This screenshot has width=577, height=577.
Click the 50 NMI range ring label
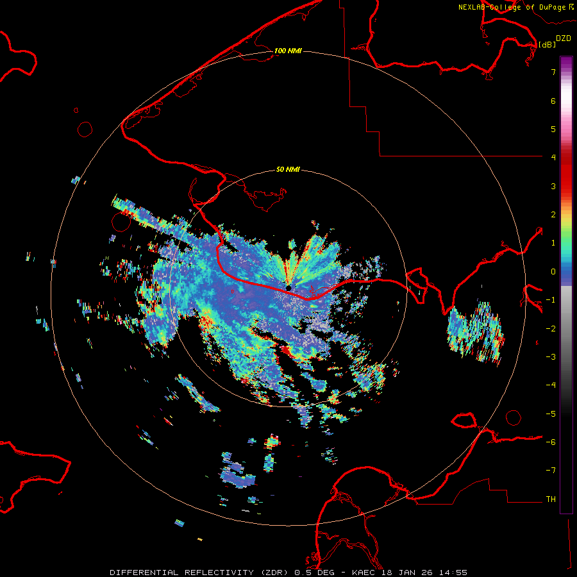(x=288, y=169)
